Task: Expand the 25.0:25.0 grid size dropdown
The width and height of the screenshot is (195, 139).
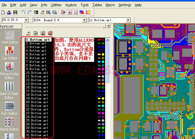Action: pyautogui.click(x=26, y=20)
